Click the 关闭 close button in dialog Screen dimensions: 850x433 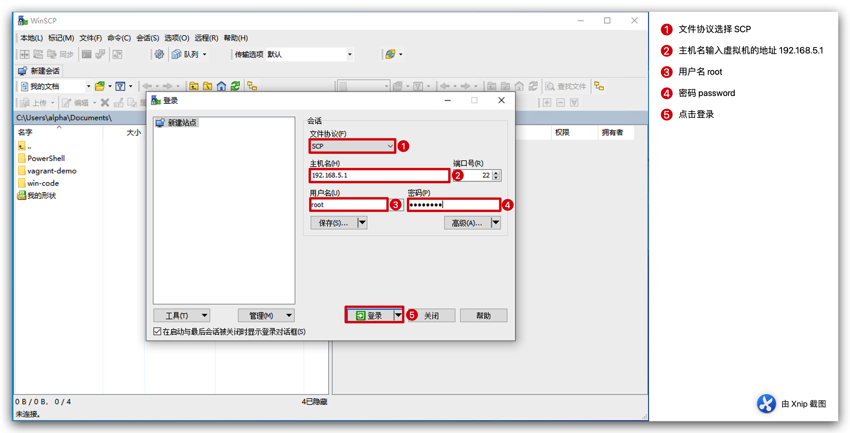click(x=431, y=316)
